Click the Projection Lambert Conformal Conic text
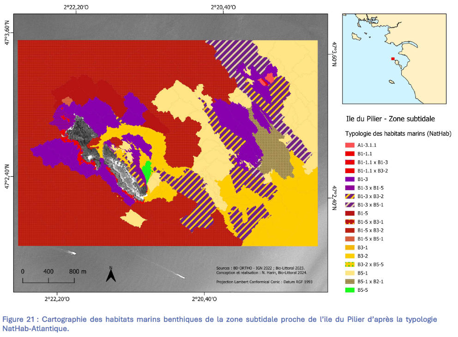The height and width of the screenshot is (337, 458). pyautogui.click(x=267, y=281)
